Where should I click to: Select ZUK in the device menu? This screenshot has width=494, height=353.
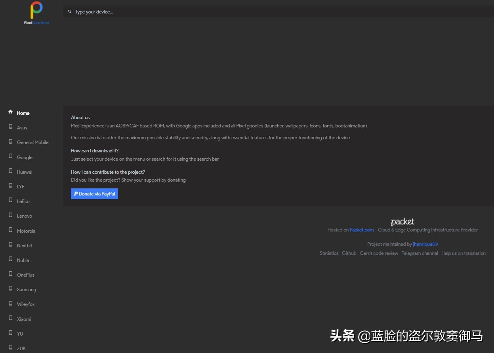(21, 348)
